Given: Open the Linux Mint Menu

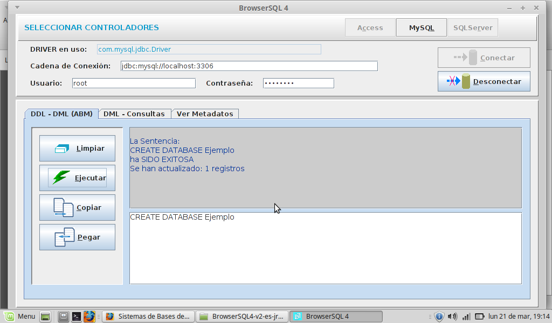Looking at the screenshot, I should (20, 317).
